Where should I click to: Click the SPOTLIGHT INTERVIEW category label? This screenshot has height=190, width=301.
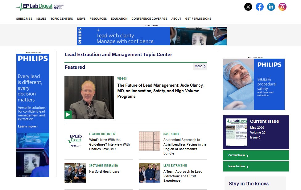[x=104, y=165]
